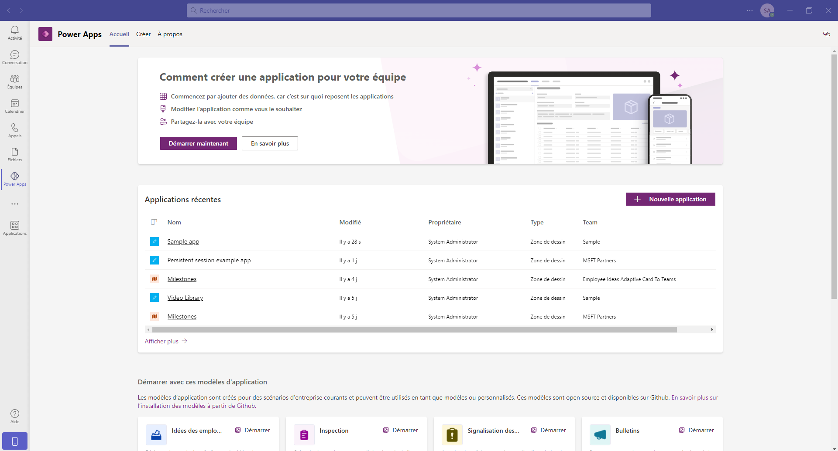Create a Nouvelle application
Viewport: 838px width, 451px height.
[670, 199]
